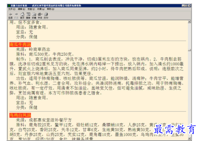Open the 编辑 menu
Viewport: 199px width, 141px height.
pos(22,9)
